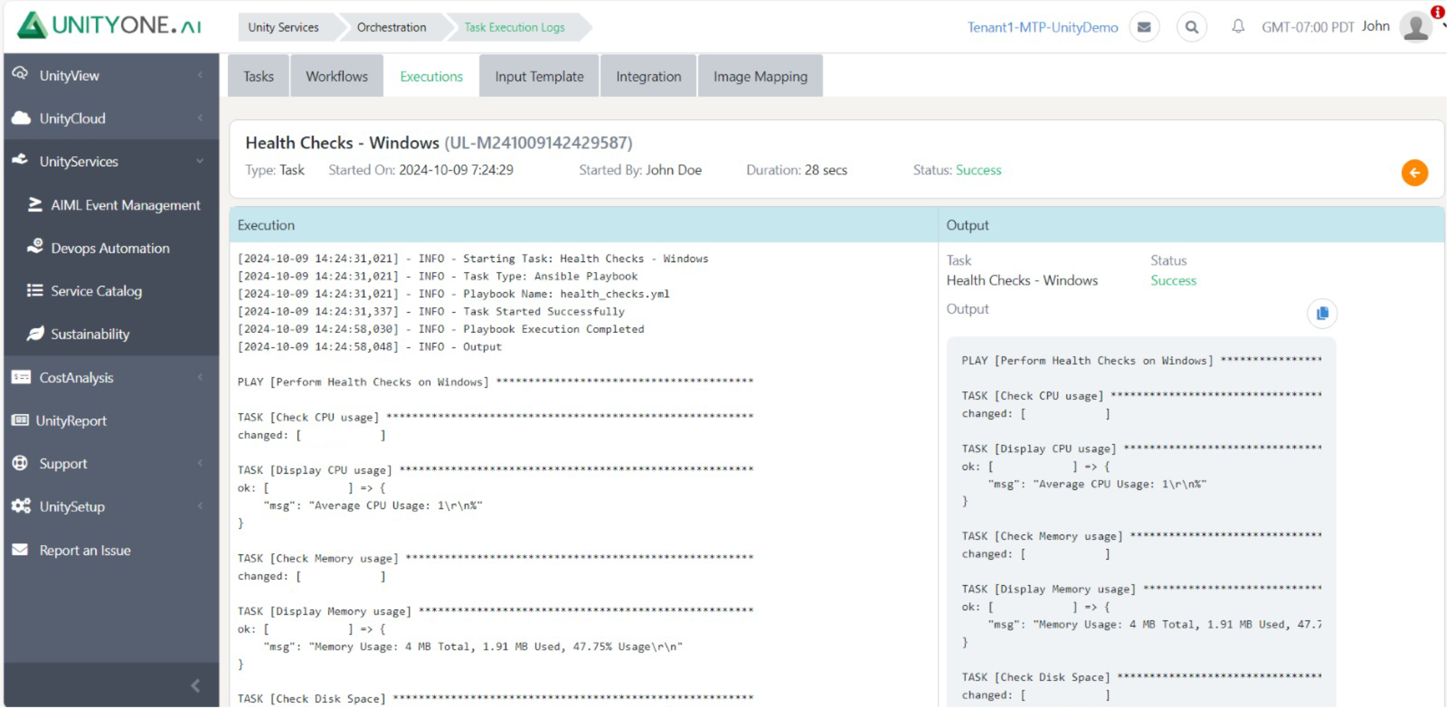Click the execution ID UL-M241009142429587

538,143
